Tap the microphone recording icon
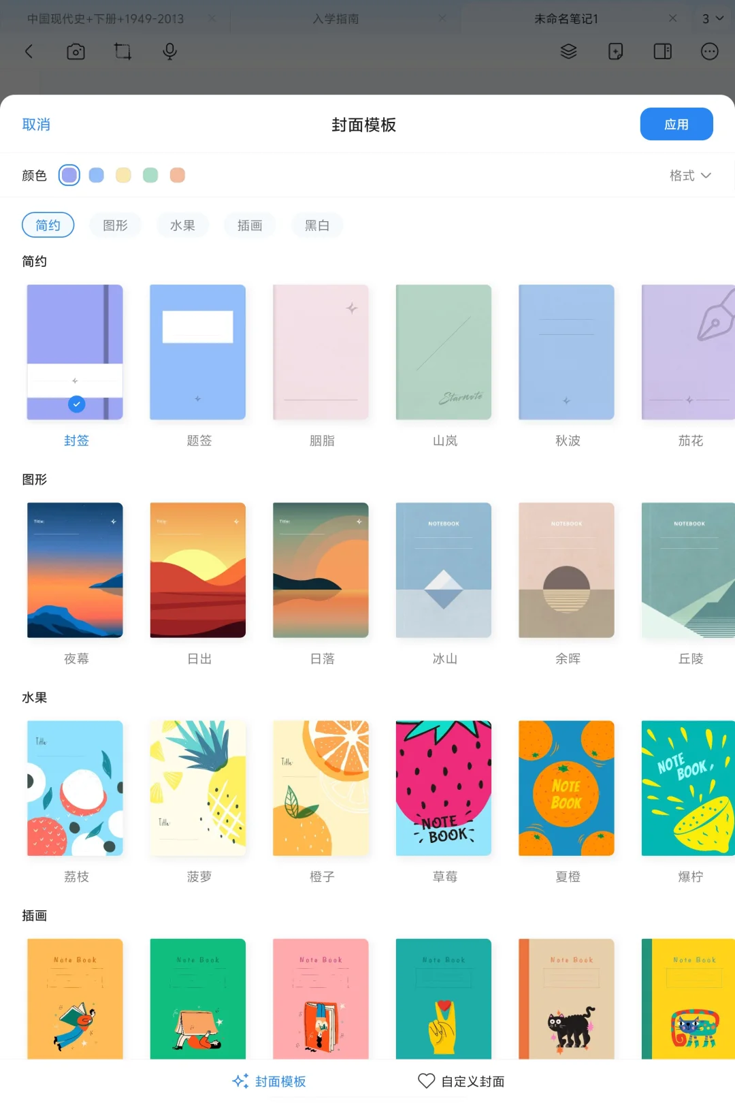This screenshot has height=1103, width=735. pos(170,52)
